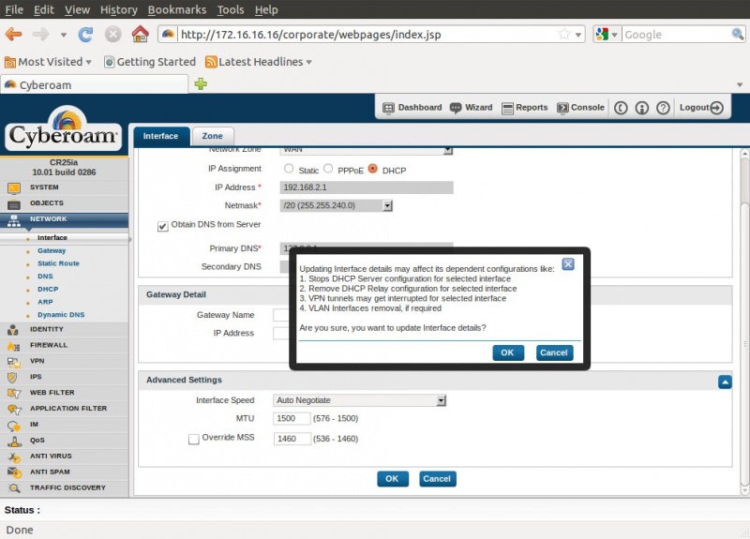This screenshot has height=539, width=750.
Task: Open the ARP link in sidebar
Action: (45, 302)
